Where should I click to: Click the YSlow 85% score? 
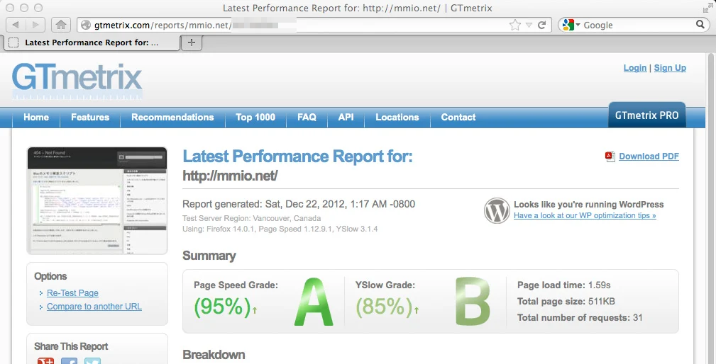[x=384, y=307]
